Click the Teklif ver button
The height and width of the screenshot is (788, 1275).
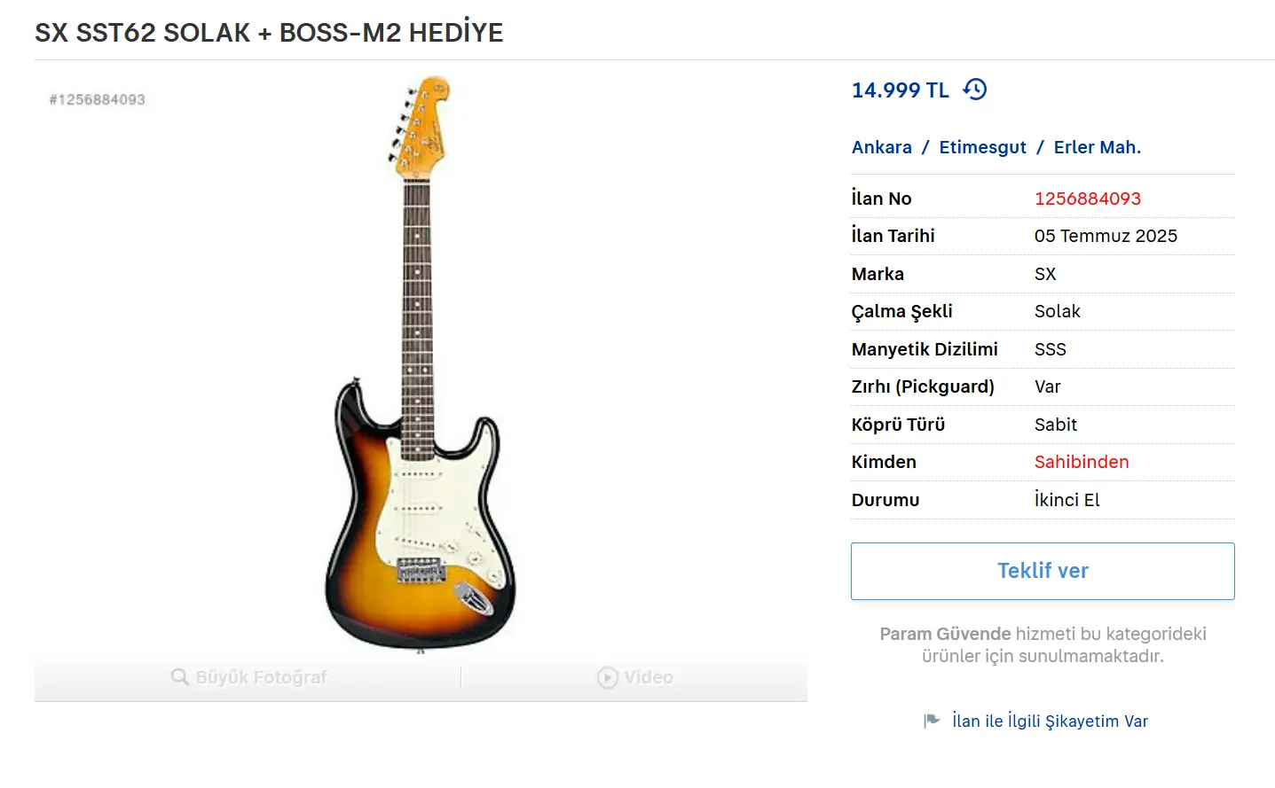(x=1043, y=571)
